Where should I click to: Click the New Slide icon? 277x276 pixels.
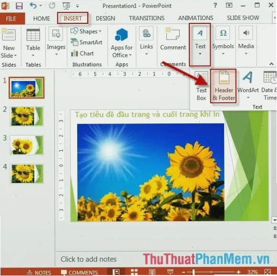point(9,34)
